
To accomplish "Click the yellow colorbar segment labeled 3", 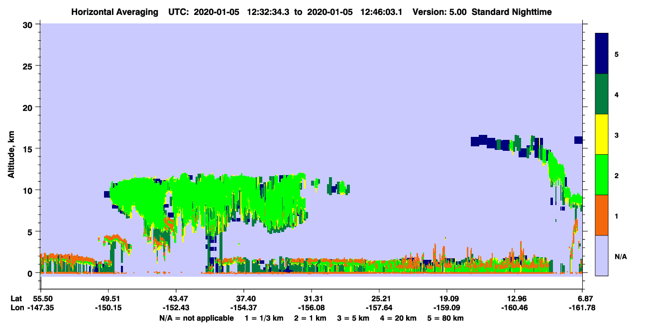I will coord(602,134).
